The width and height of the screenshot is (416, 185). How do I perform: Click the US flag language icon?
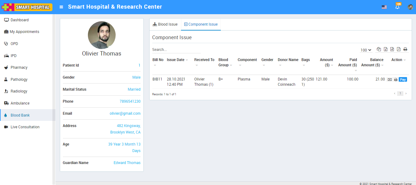point(384,7)
